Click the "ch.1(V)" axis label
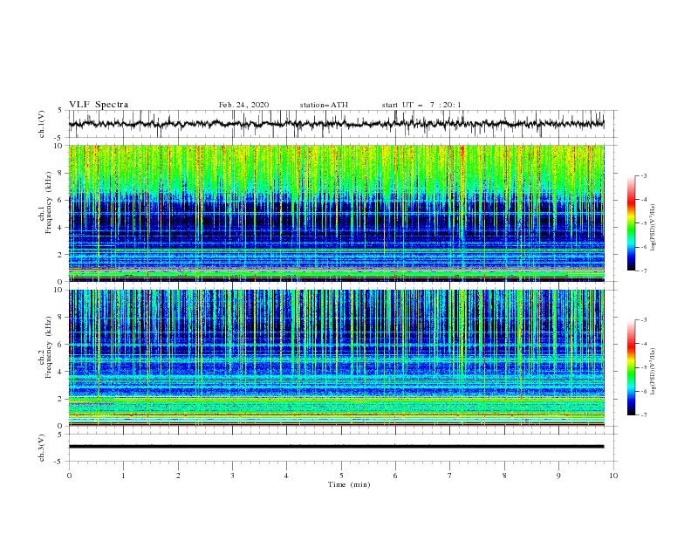This screenshot has width=691, height=534. [x=42, y=124]
